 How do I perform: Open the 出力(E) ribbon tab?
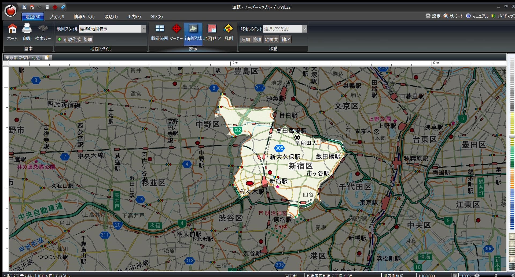(x=134, y=17)
